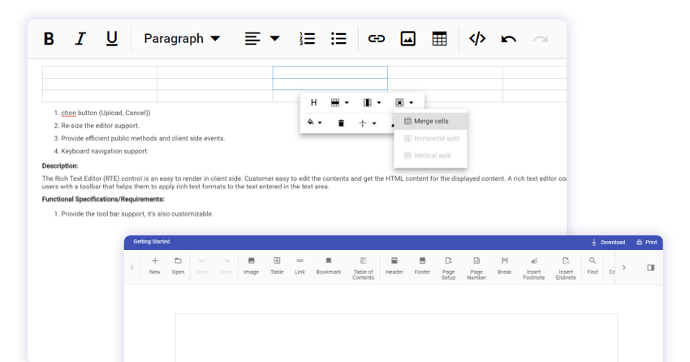Switch to source code view
The width and height of the screenshot is (690, 362).
click(477, 39)
